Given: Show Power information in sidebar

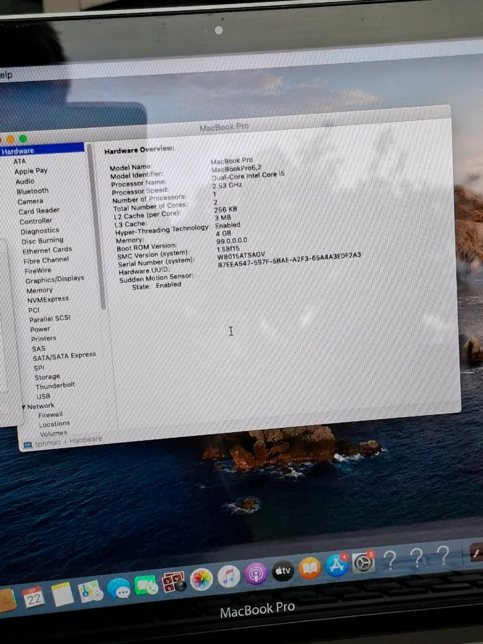Looking at the screenshot, I should click(40, 329).
